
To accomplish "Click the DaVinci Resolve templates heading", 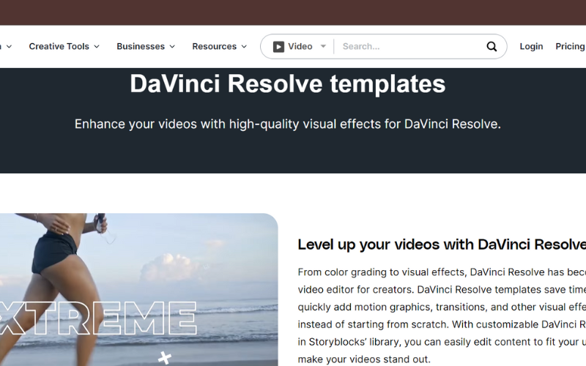I will pyautogui.click(x=287, y=83).
